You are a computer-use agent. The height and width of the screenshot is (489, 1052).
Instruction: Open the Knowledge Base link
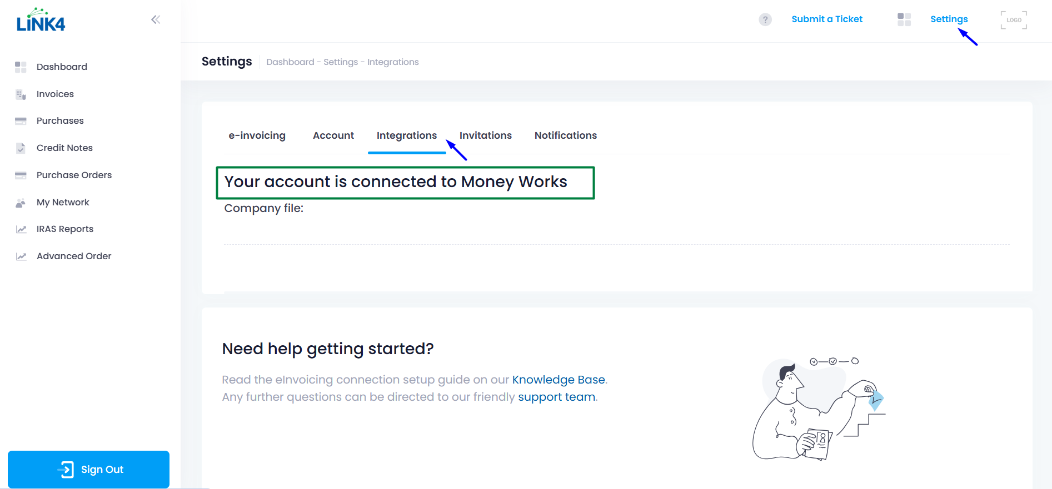point(558,380)
